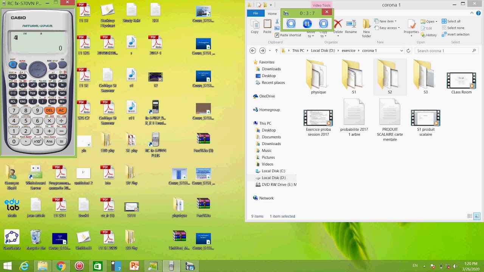Select Local Disk (C:) in navigation pane
Screen dimensions: 484x272
click(273, 171)
